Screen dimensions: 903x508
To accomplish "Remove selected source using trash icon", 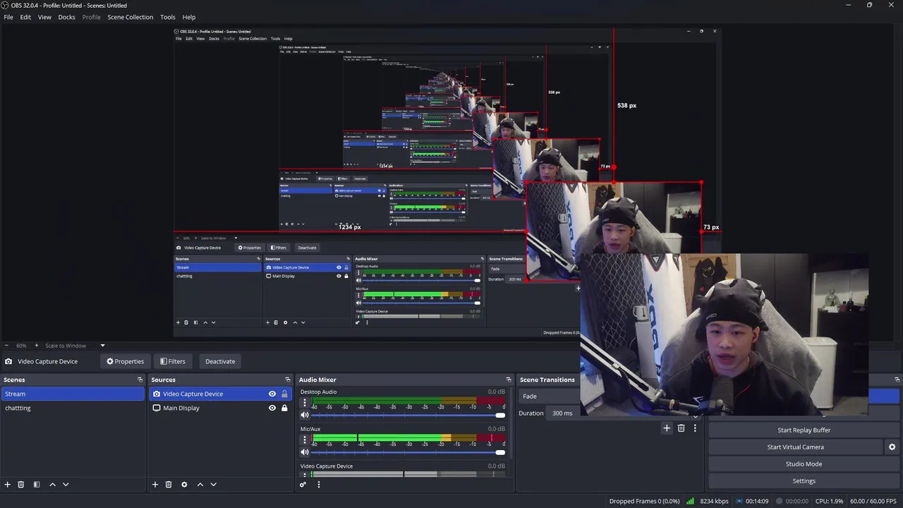I will coord(169,485).
